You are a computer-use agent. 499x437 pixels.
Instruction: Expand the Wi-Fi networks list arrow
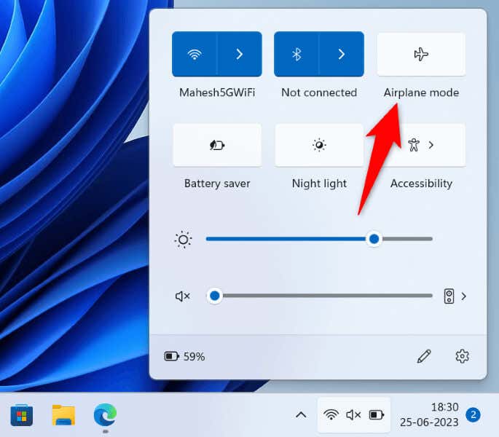click(x=240, y=54)
